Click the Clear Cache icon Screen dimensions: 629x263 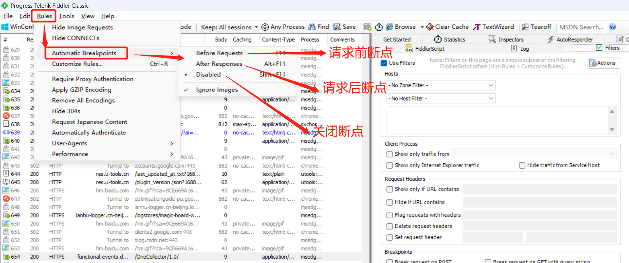430,27
